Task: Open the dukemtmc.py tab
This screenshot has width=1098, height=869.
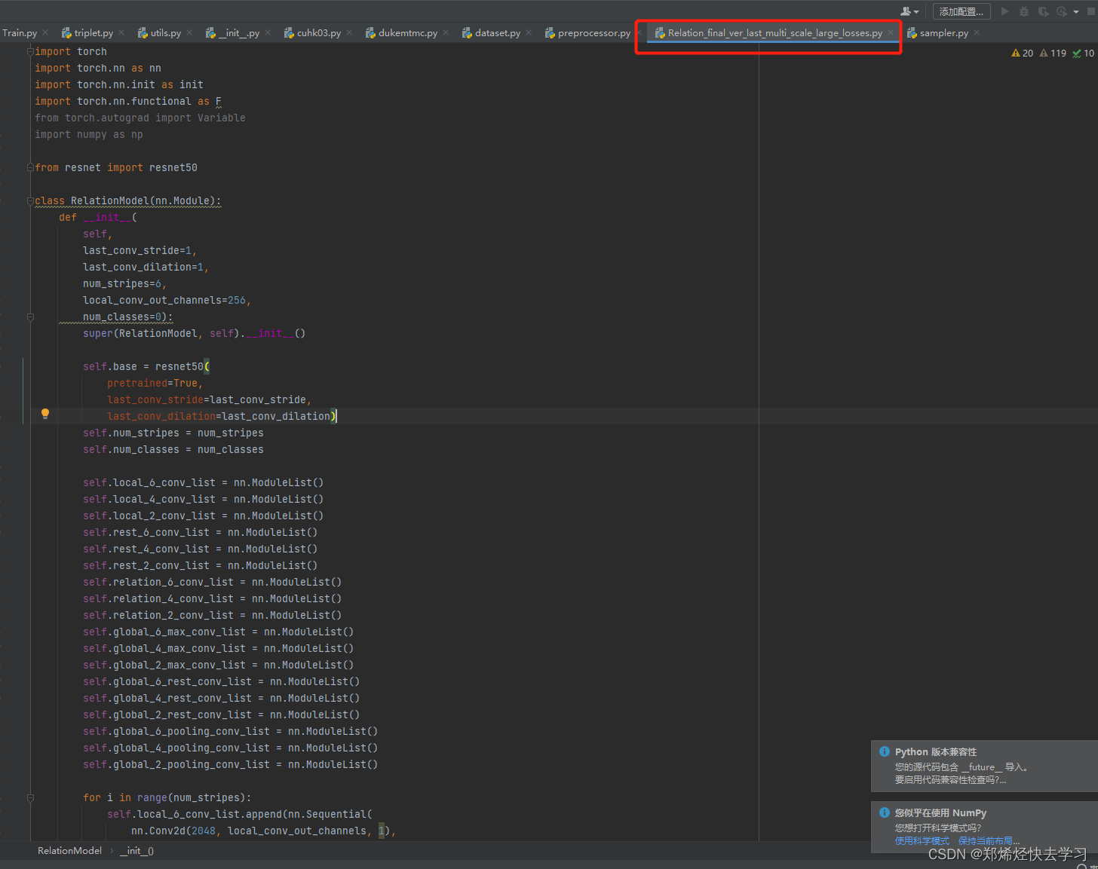Action: (x=407, y=32)
